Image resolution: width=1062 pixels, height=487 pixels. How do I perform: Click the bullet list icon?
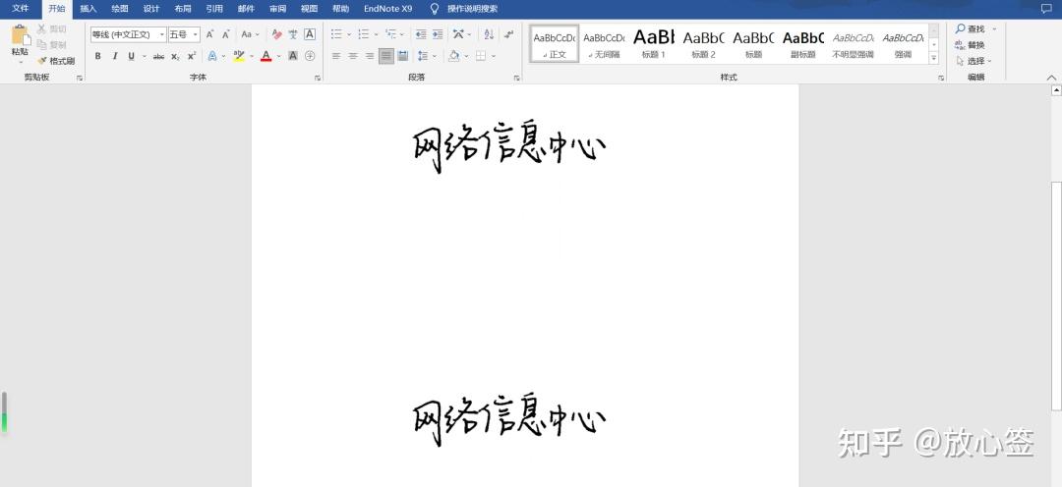click(336, 34)
